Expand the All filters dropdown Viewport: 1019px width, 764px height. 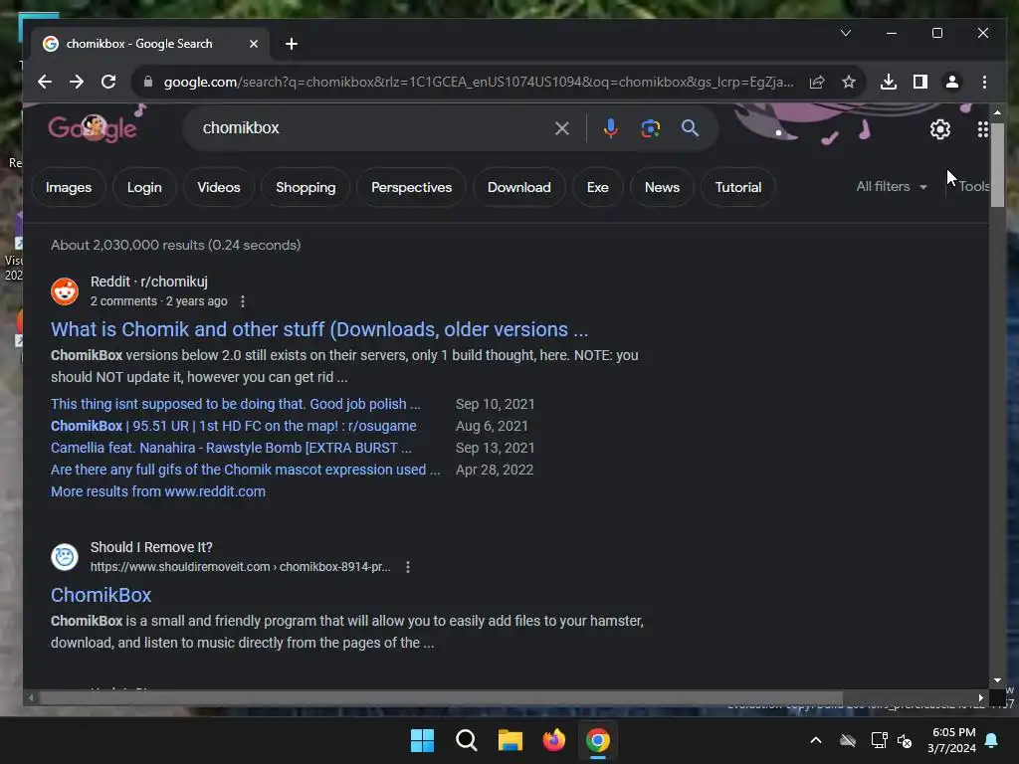(x=891, y=186)
